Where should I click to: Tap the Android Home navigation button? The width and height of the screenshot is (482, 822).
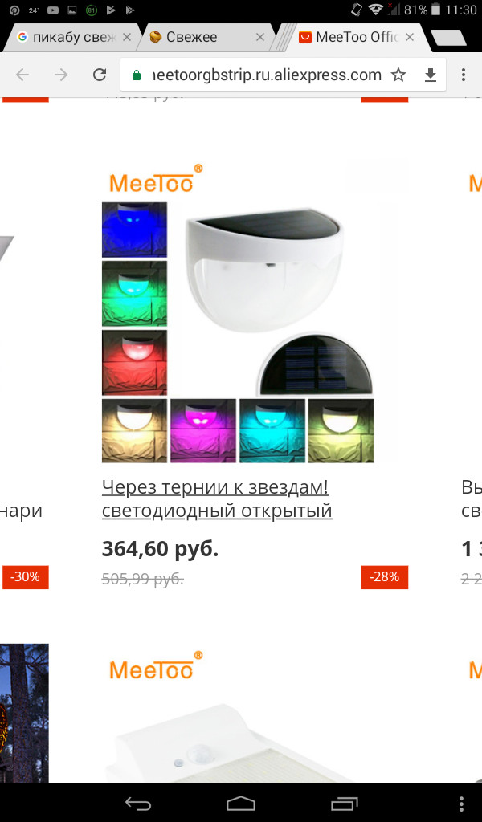coord(241,803)
